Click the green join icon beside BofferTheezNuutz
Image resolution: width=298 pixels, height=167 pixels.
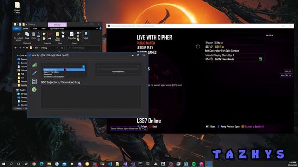(260, 59)
